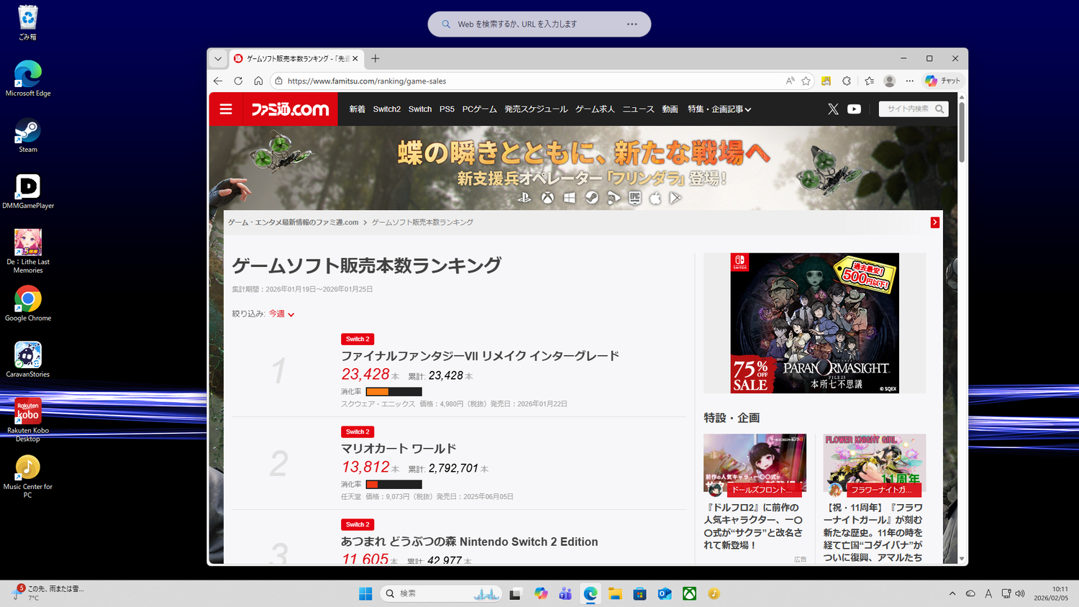
Task: Open the マリオカート ワールド title link
Action: [x=399, y=449]
